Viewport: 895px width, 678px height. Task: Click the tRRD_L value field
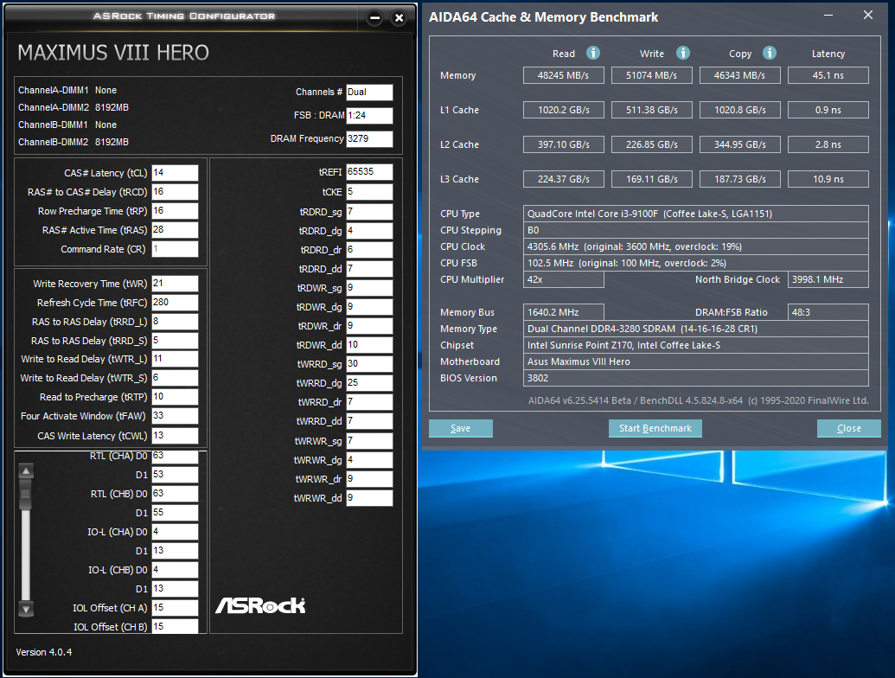[x=175, y=322]
